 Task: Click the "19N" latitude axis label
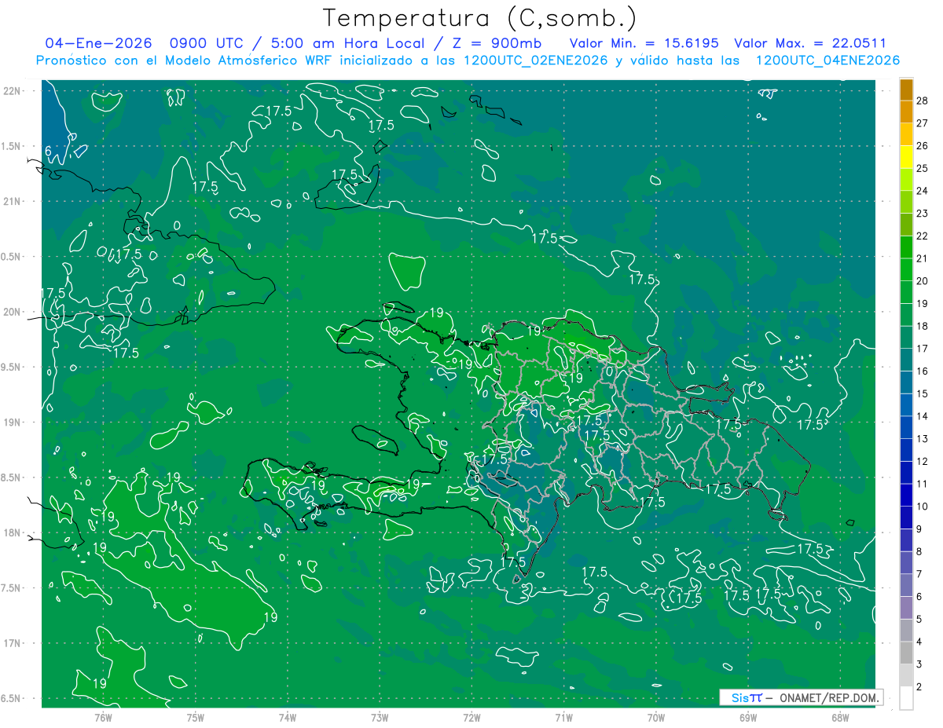[x=13, y=423]
